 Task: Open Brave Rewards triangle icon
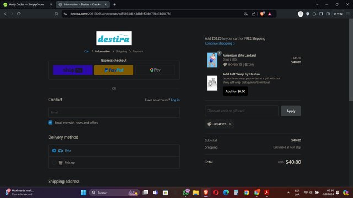(x=270, y=14)
